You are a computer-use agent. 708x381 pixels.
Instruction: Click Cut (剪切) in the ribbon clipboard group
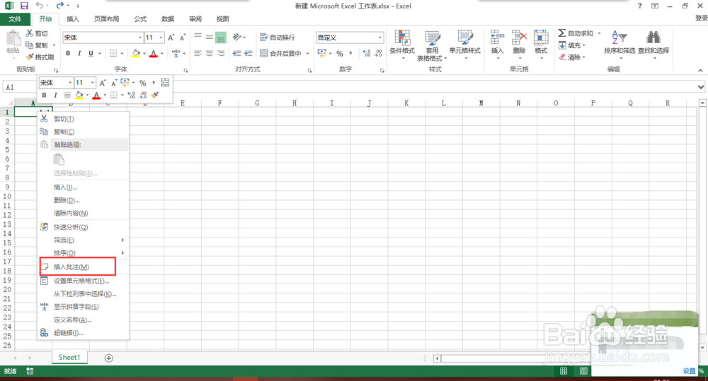point(37,33)
